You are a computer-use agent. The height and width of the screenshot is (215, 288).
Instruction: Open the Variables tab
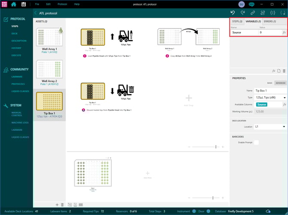[253, 21]
